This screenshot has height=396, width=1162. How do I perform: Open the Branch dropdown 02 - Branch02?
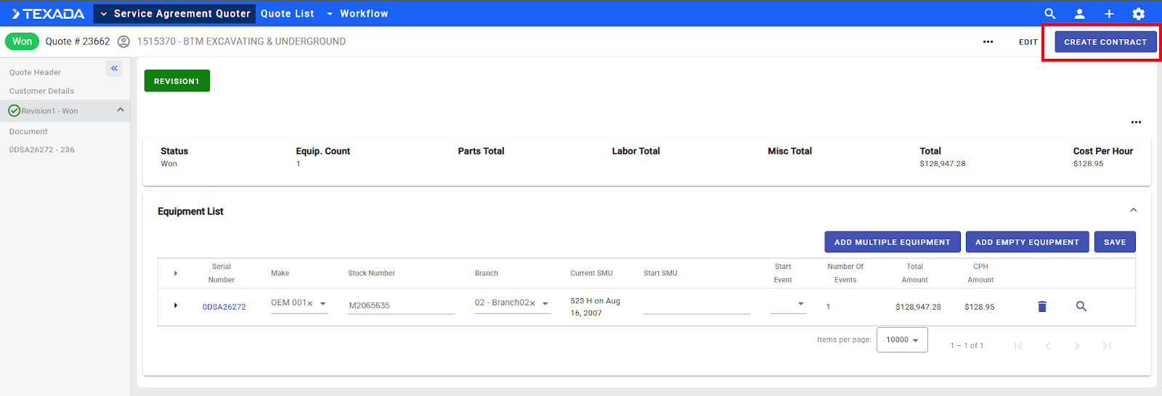coord(545,304)
